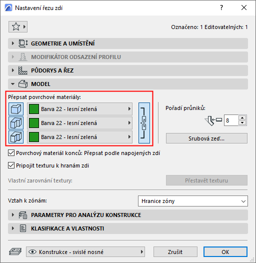Image resolution: width=256 pixels, height=263 pixels.
Task: Click the layer stack icon at bottom
Action: 15,251
